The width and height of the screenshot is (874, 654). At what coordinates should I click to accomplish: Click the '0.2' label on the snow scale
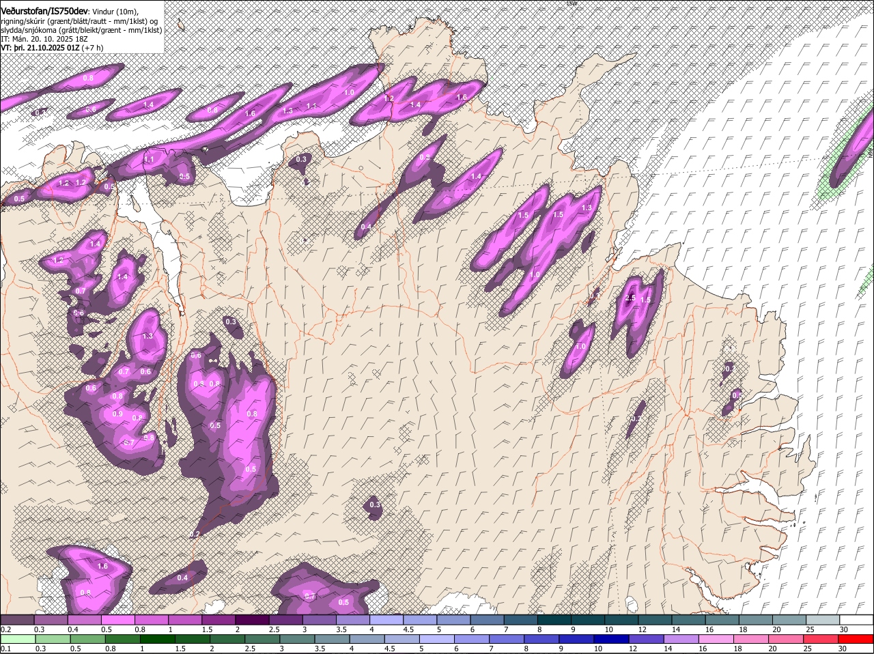(5, 629)
